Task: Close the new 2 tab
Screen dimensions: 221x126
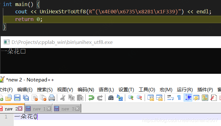Action: 20,108
